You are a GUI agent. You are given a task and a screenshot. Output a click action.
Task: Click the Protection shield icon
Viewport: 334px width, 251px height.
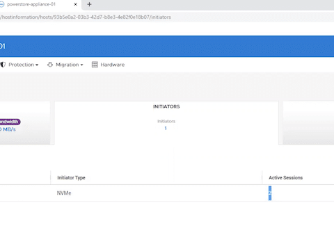tap(3, 65)
